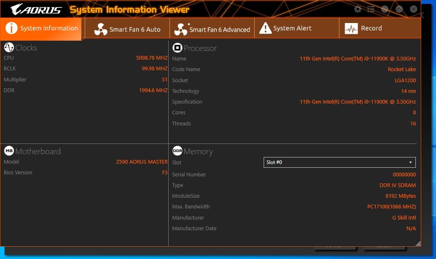Switch to Smart Fan 6 Auto tab
The image size is (436, 259).
click(x=128, y=28)
